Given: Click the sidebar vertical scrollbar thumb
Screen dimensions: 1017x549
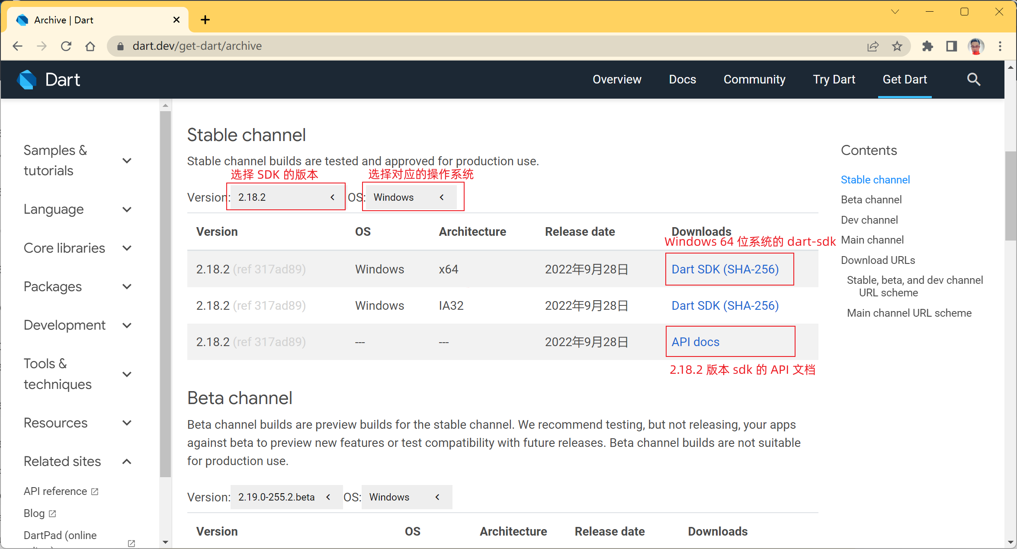Looking at the screenshot, I should pos(165,294).
